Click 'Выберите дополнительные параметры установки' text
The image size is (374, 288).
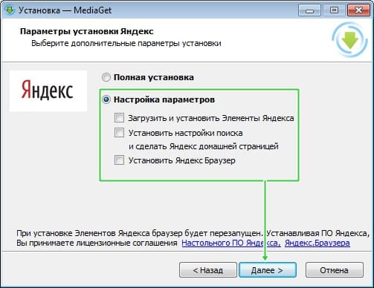126,44
